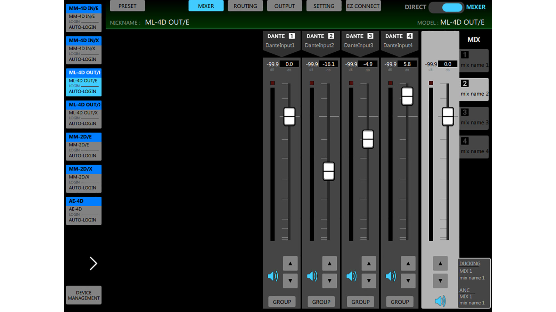This screenshot has height=312, width=556.
Task: Select the MM-2D/E device in sidebar
Action: click(84, 146)
